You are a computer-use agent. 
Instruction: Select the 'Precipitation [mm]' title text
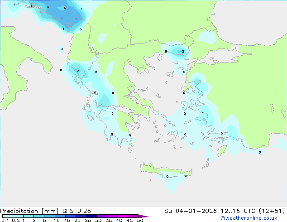(29, 211)
